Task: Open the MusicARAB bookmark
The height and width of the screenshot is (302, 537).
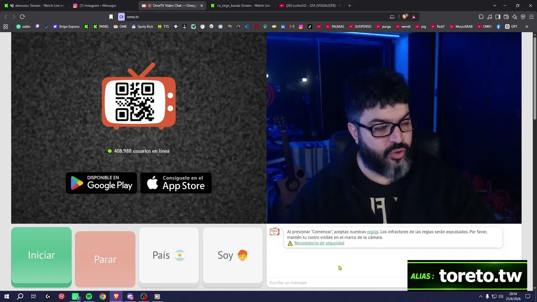Action: [x=461, y=26]
